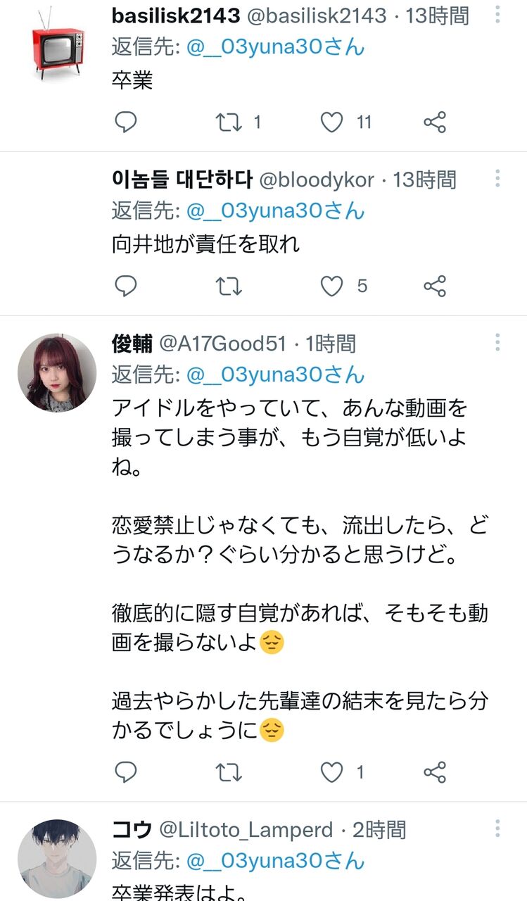Like 俊輔's tweet with 1 like
The height and width of the screenshot is (901, 527).
331,772
